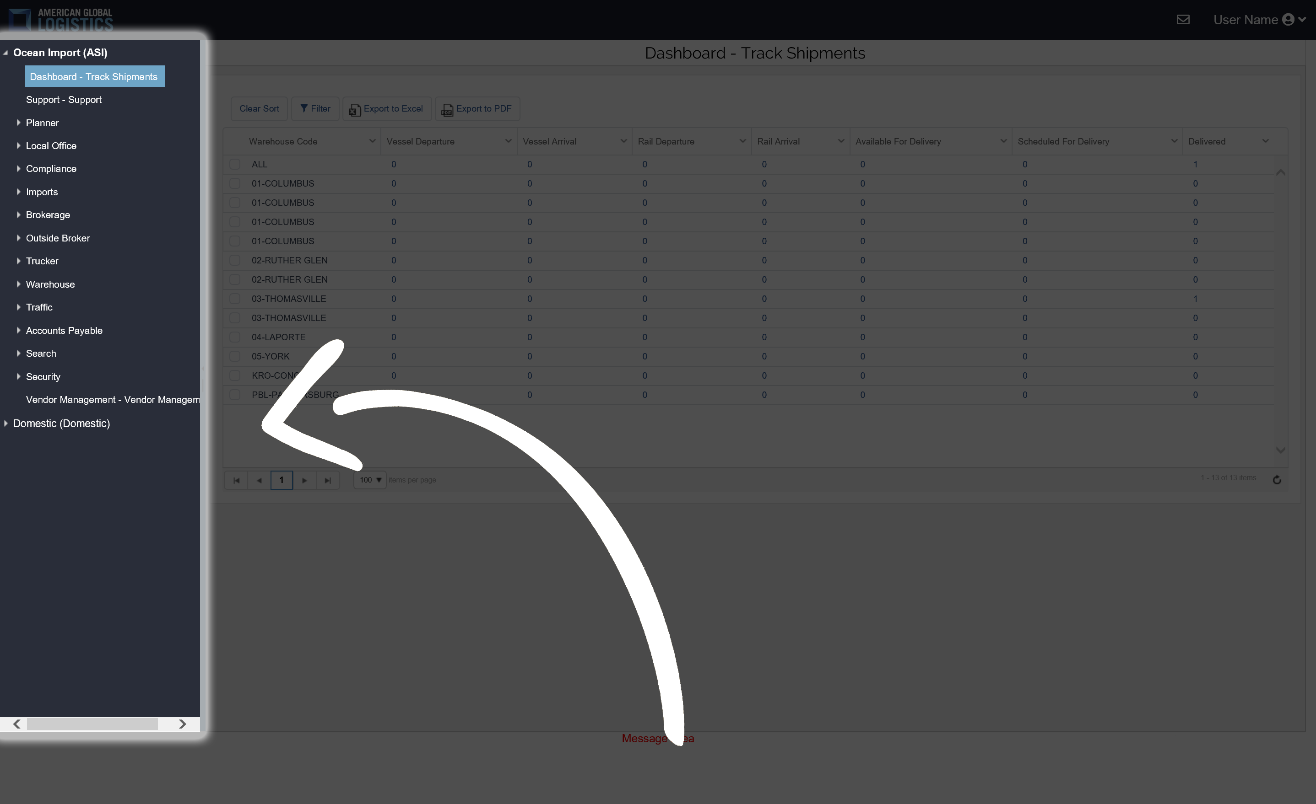Image resolution: width=1316 pixels, height=804 pixels.
Task: Expand the Brokerage tree arrow
Action: (18, 215)
